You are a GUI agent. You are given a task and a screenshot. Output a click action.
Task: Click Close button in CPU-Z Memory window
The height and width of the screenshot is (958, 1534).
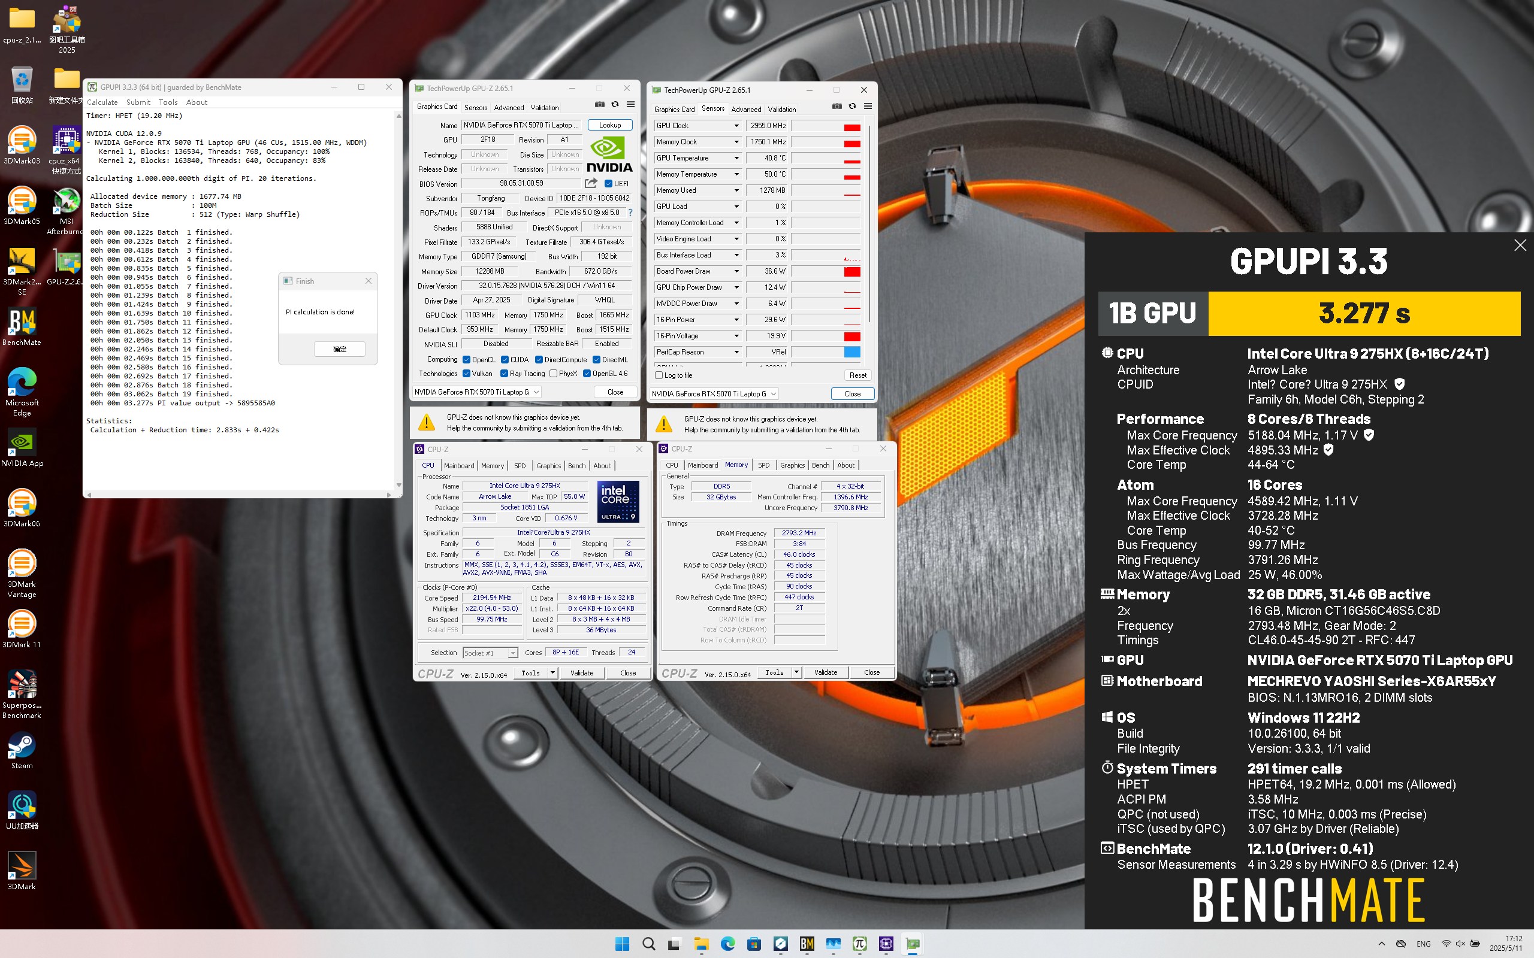[x=872, y=672]
